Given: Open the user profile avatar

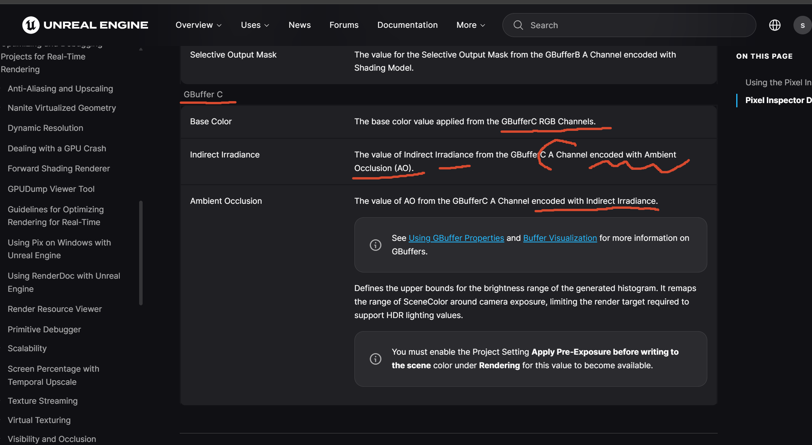Looking at the screenshot, I should pyautogui.click(x=802, y=25).
